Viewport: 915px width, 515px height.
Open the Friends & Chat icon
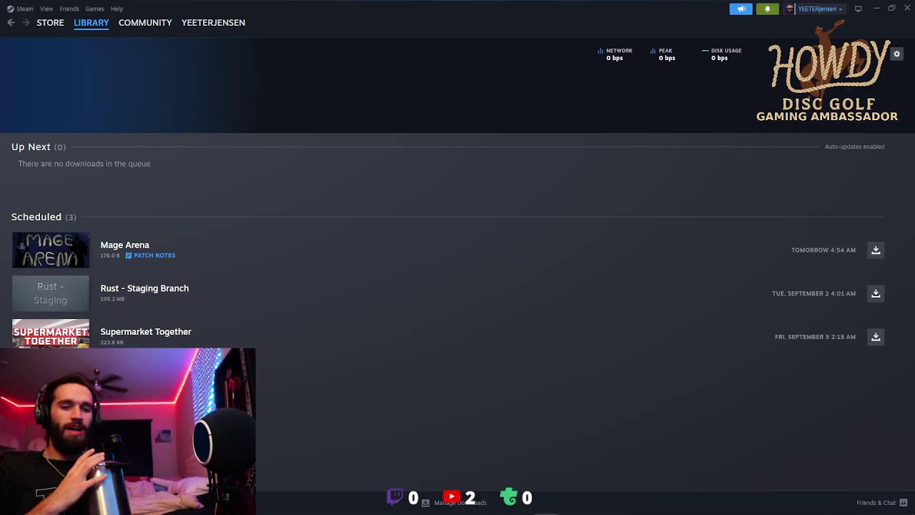[x=904, y=503]
